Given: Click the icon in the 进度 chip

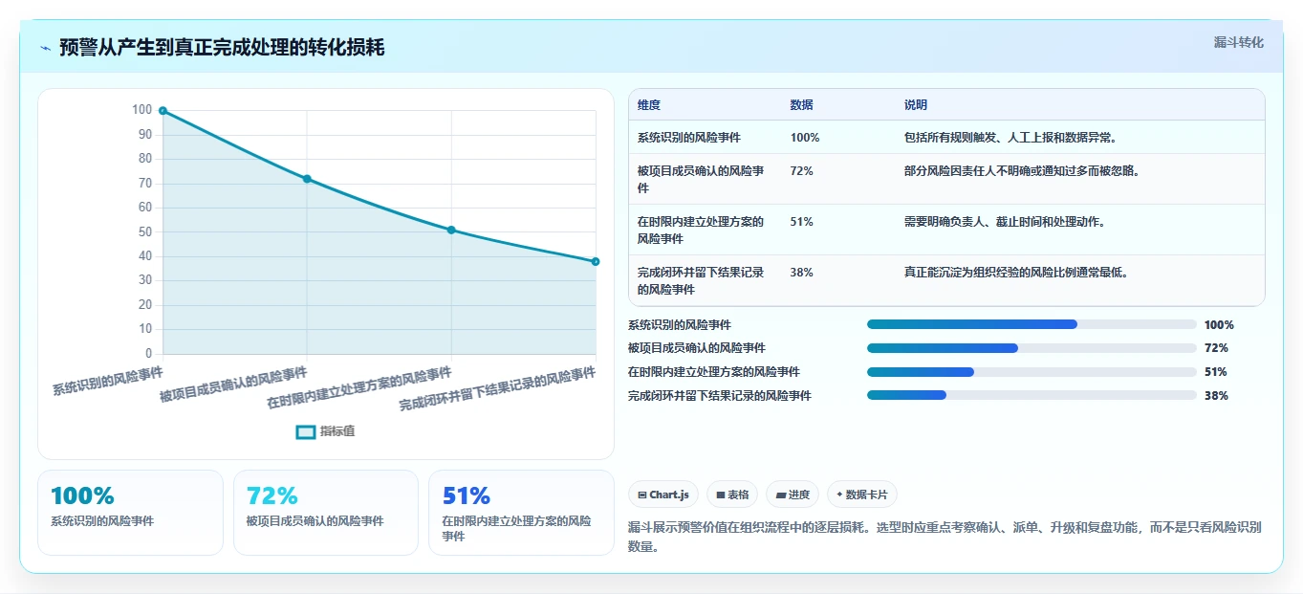Looking at the screenshot, I should tap(780, 495).
